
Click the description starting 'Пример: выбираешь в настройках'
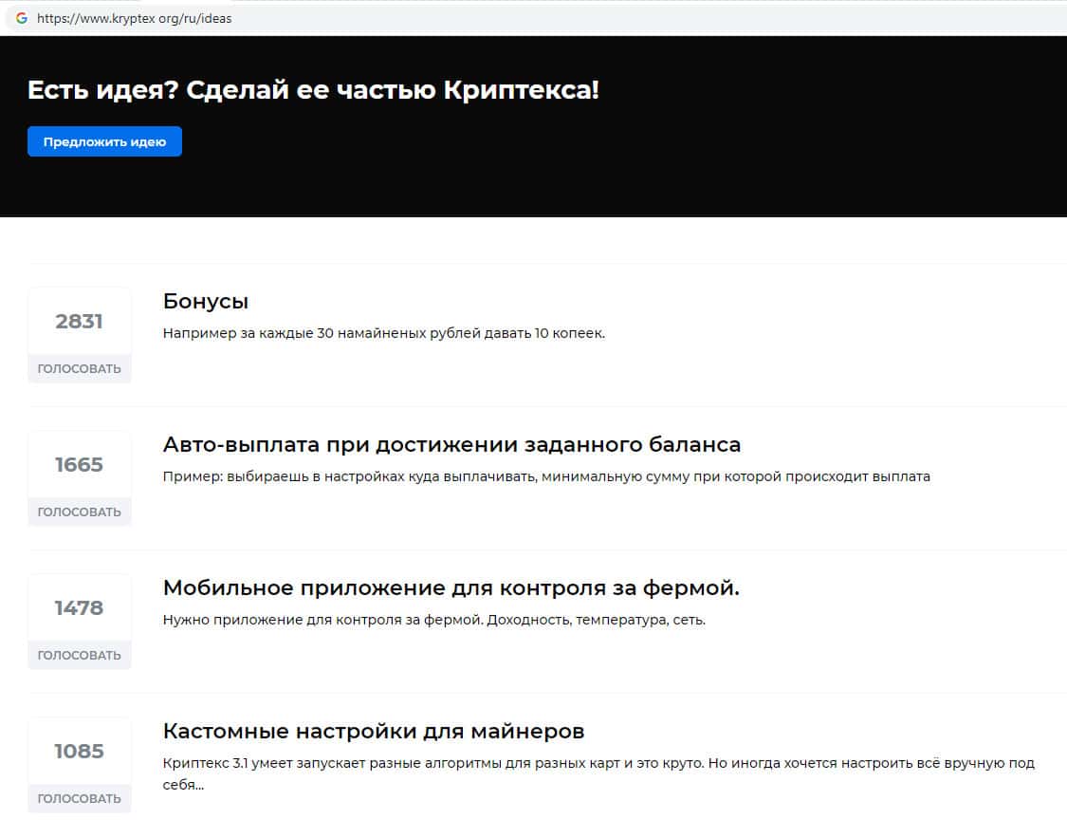coord(546,476)
